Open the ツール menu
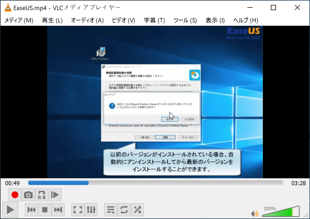This screenshot has width=310, height=219. coord(185,21)
